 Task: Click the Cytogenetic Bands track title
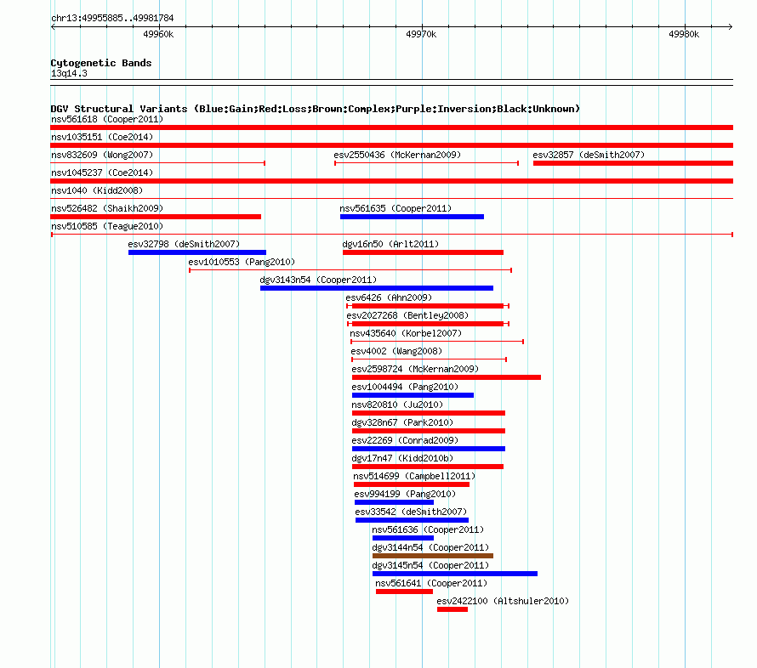pyautogui.click(x=101, y=63)
